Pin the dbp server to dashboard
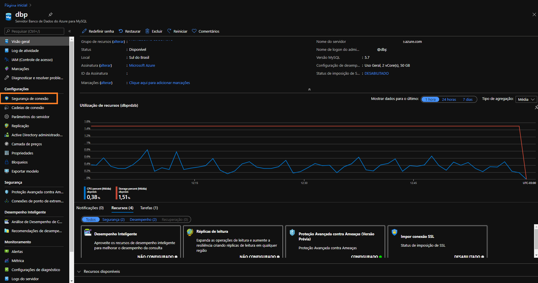This screenshot has height=283, width=538. (51, 14)
